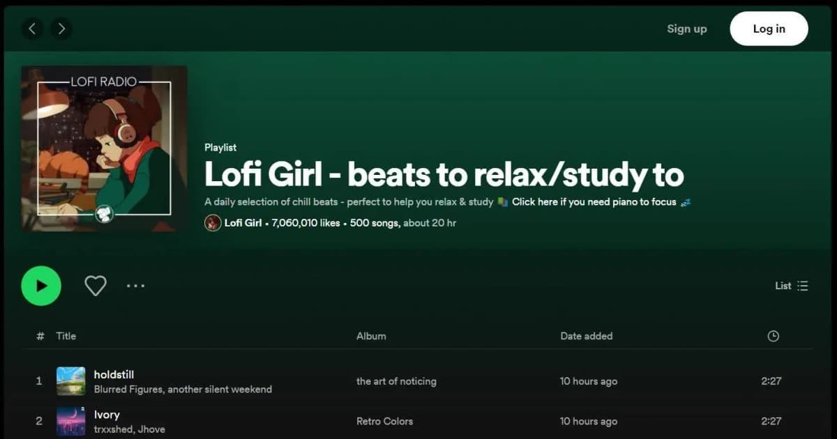Screen dimensions: 837x439
Task: Open the Lofi Girl creator link
Action: click(243, 223)
